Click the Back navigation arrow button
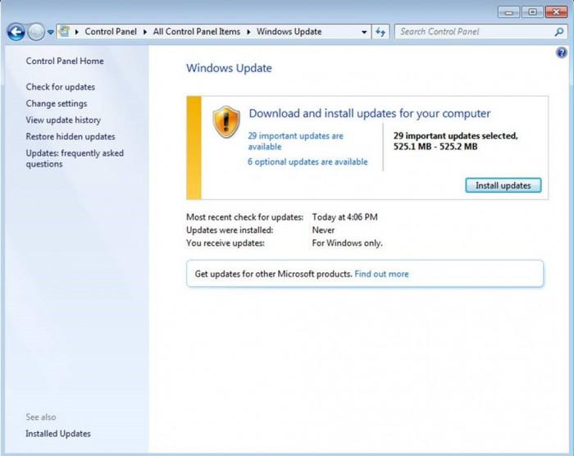 click(x=16, y=32)
